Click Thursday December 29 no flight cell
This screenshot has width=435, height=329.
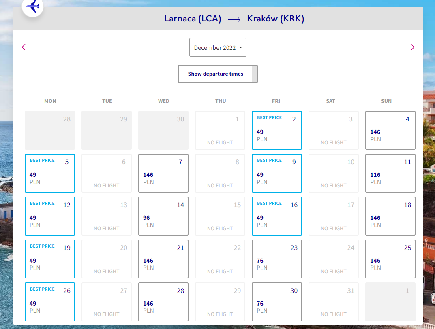(220, 302)
